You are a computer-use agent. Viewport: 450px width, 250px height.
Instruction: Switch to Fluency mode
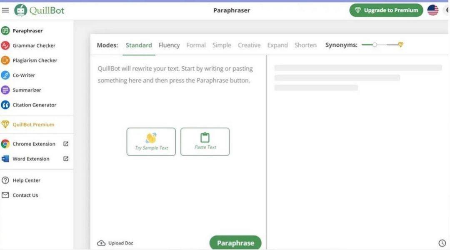coord(169,45)
